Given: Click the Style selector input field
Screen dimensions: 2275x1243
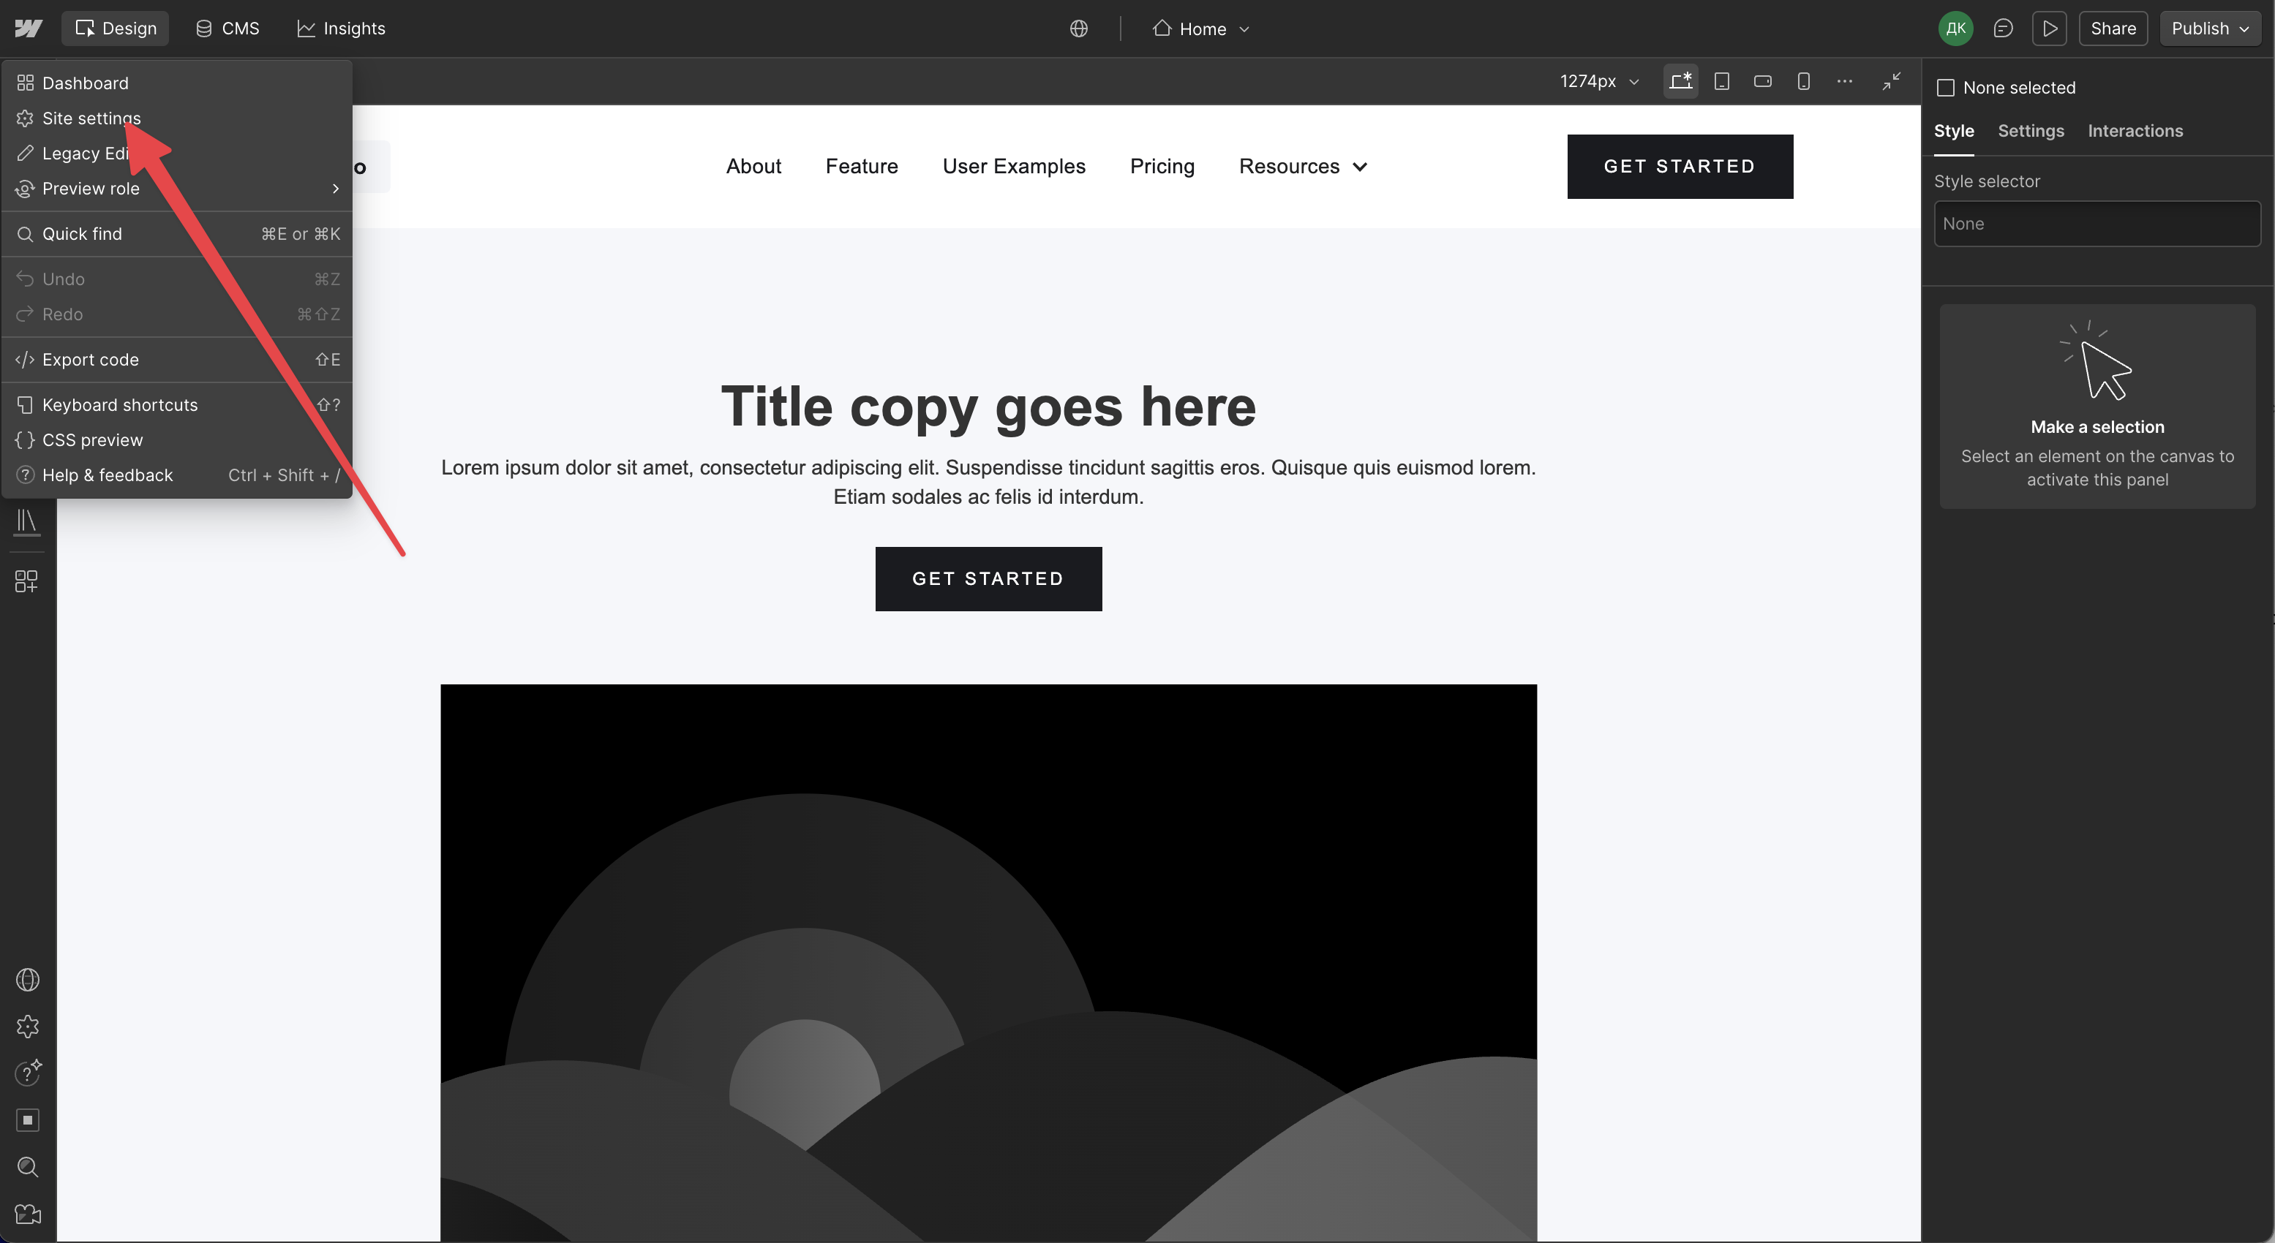Looking at the screenshot, I should tap(2097, 223).
